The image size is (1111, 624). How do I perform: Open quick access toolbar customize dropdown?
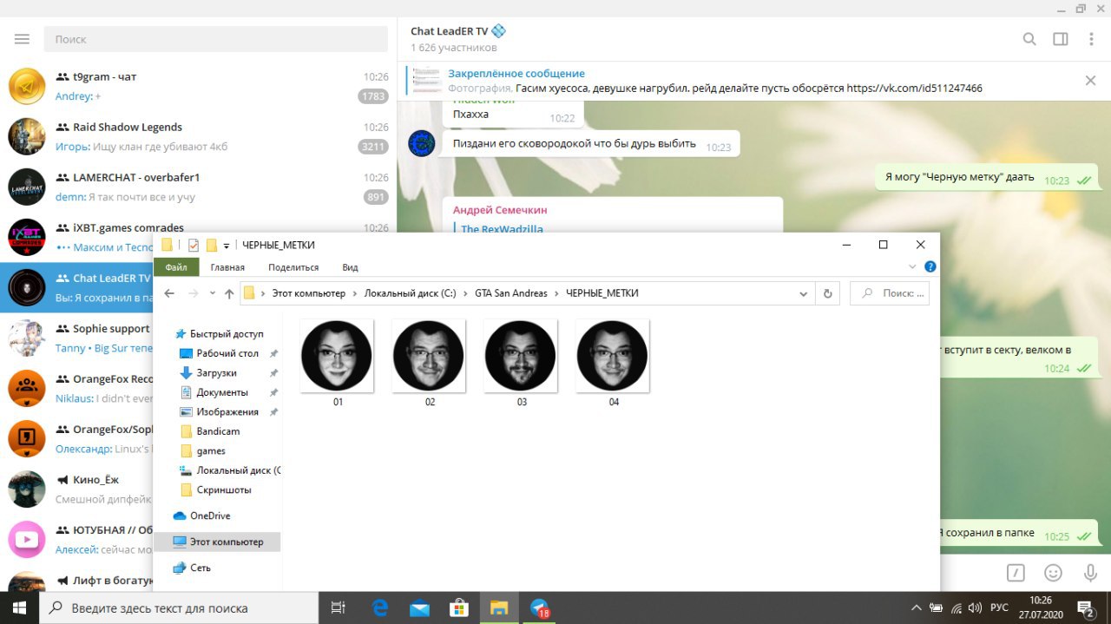227,246
